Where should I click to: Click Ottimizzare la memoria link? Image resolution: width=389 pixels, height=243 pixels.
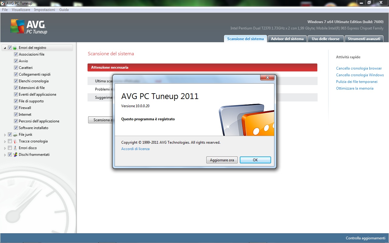coord(355,88)
